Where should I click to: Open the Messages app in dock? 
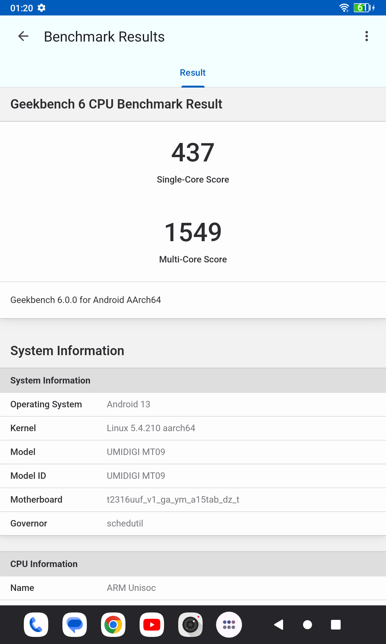(75, 625)
